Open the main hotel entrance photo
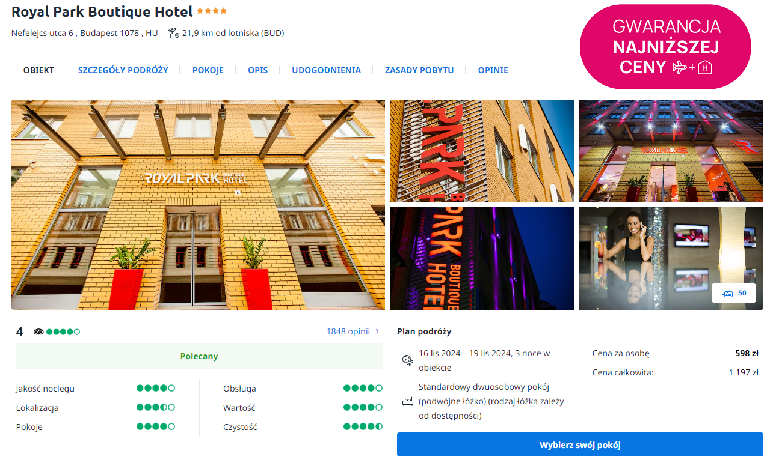Image resolution: width=779 pixels, height=460 pixels. pos(198,204)
